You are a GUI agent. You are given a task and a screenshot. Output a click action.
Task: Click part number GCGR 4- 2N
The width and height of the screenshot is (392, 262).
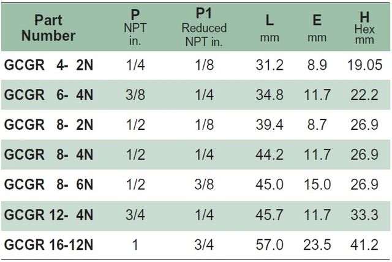coord(48,65)
